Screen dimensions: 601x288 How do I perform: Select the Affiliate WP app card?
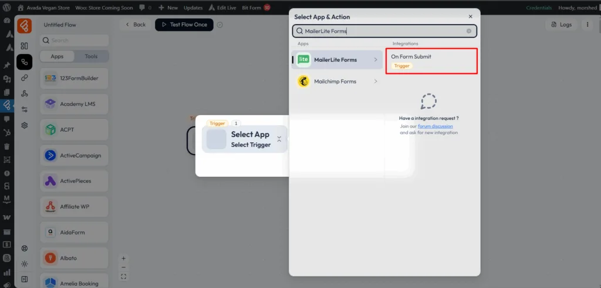pos(75,206)
